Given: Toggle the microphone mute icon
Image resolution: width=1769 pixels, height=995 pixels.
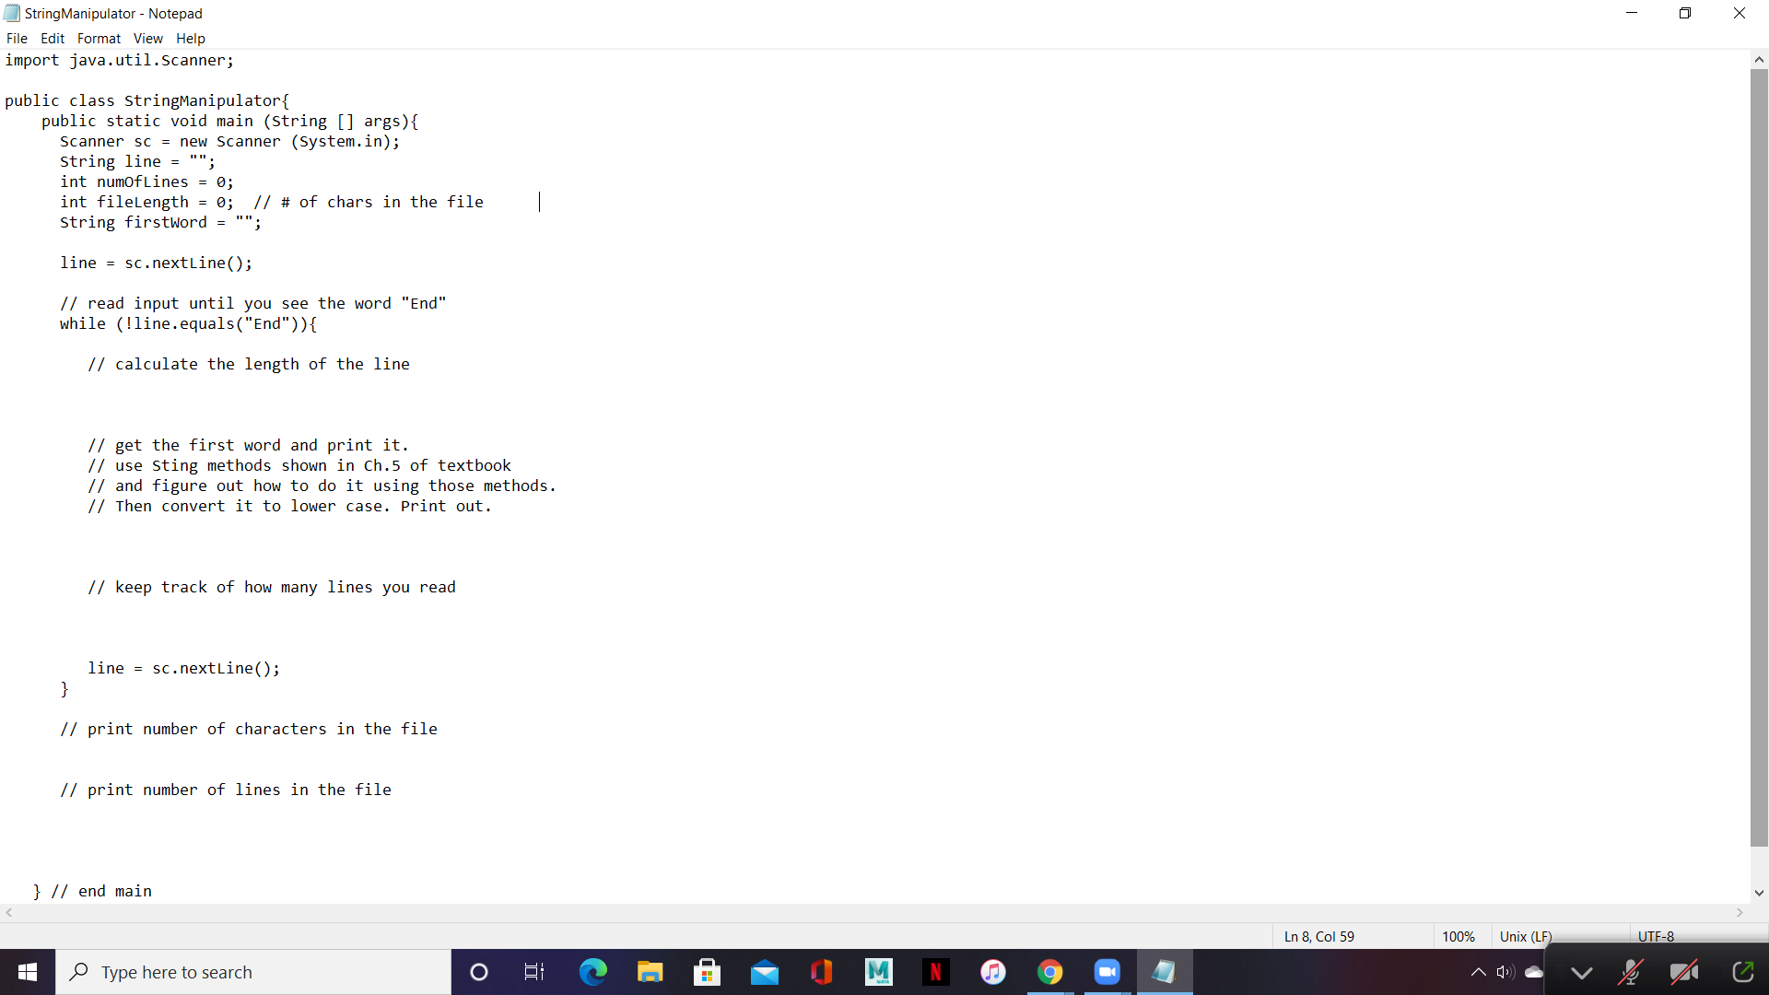Looking at the screenshot, I should 1631,972.
